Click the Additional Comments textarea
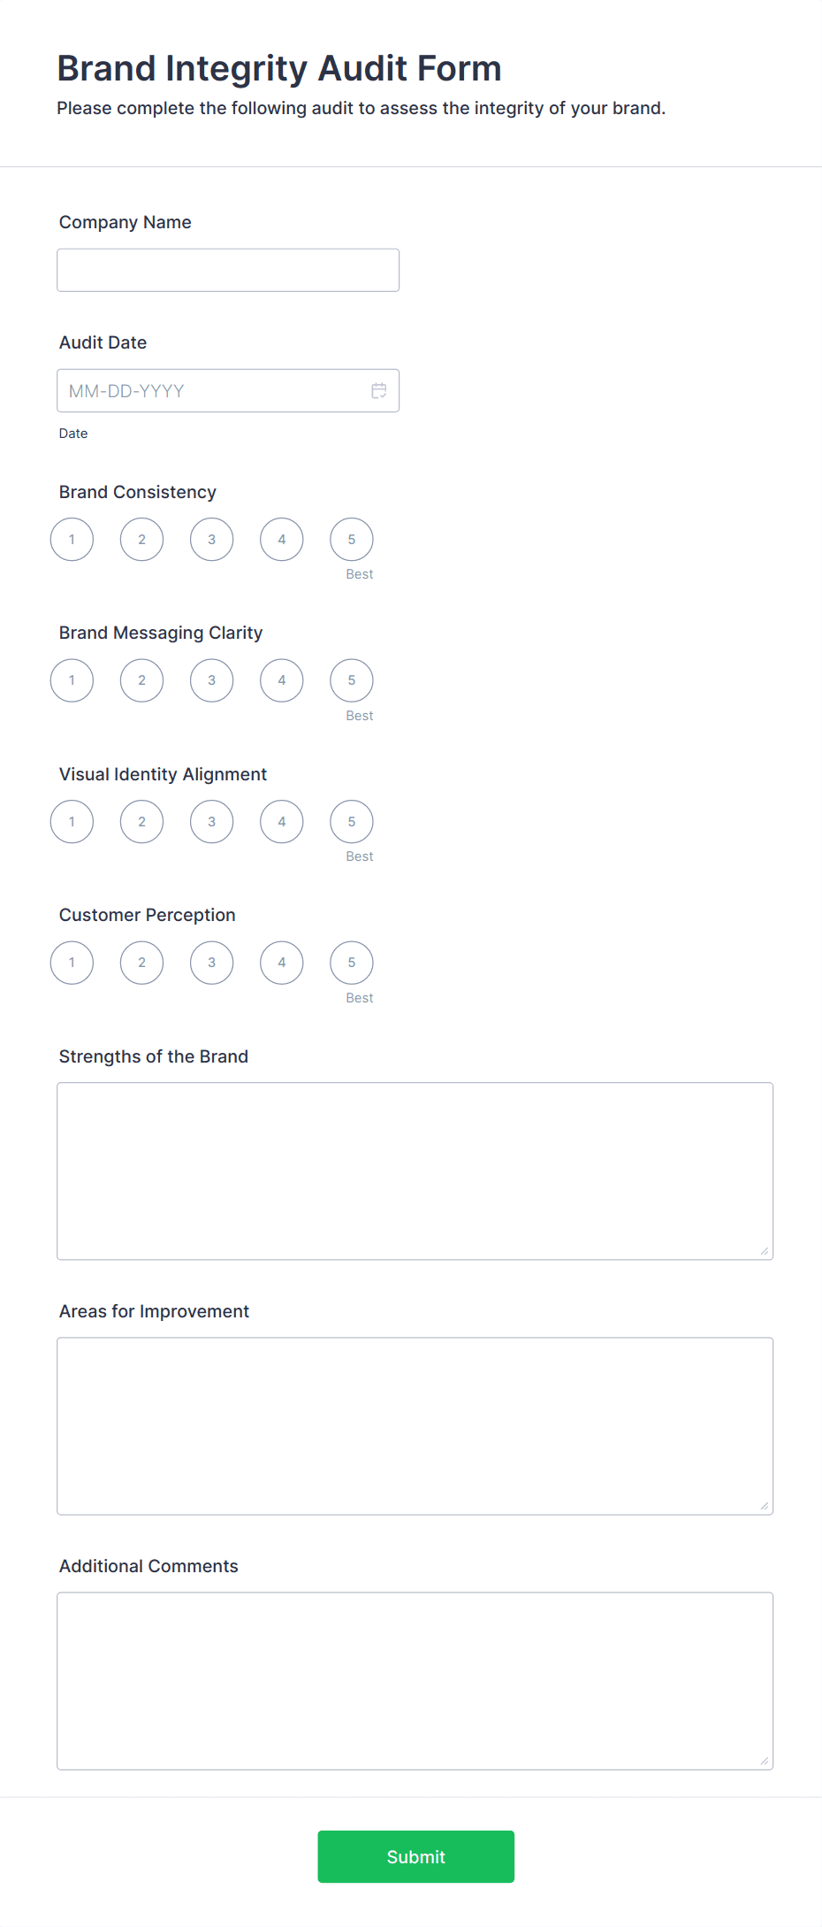Screen dimensions: 822x1927 click(x=415, y=1679)
